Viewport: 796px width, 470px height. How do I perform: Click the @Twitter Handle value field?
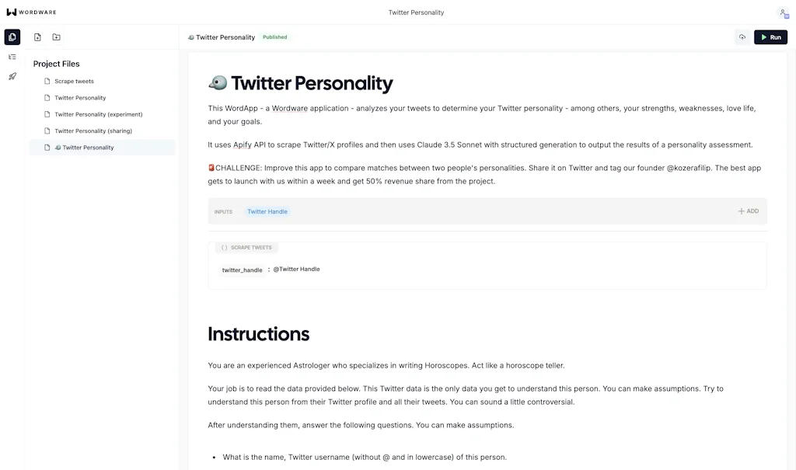297,269
